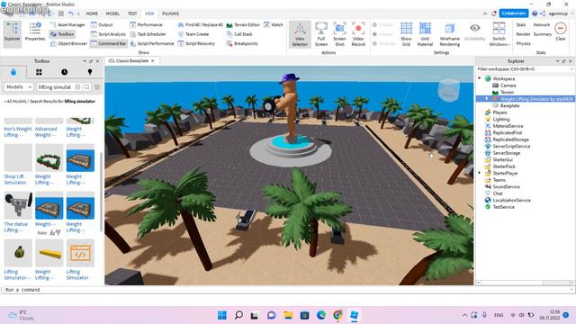576x324 pixels.
Task: Start Video Record
Action: [358, 34]
